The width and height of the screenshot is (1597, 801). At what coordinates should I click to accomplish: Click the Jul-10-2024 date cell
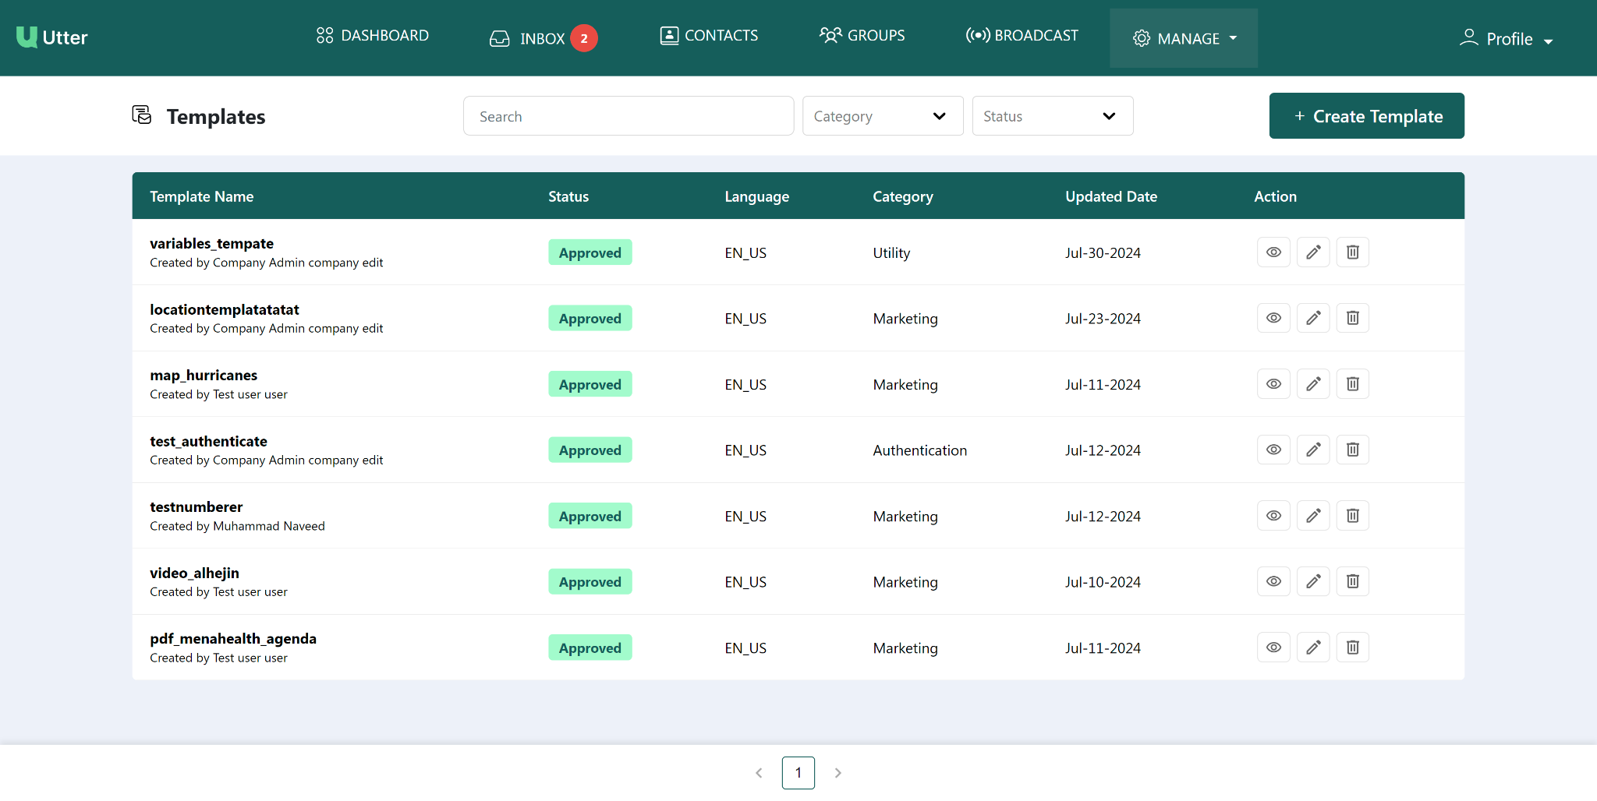[x=1103, y=581]
